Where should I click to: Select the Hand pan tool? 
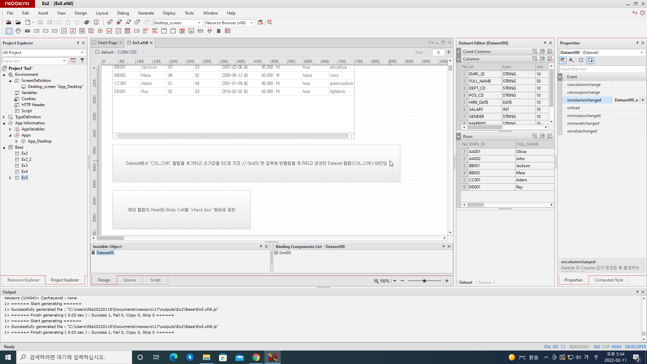click(18, 31)
